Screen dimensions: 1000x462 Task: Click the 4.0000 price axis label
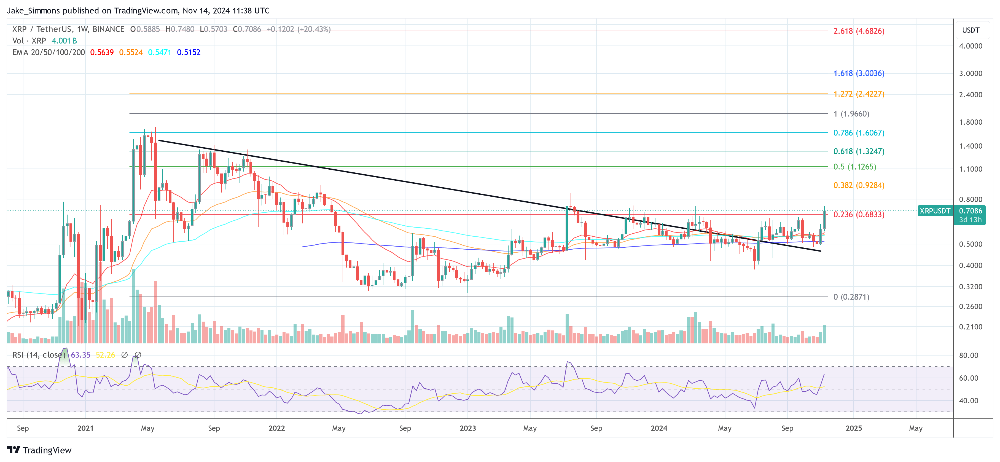(971, 46)
